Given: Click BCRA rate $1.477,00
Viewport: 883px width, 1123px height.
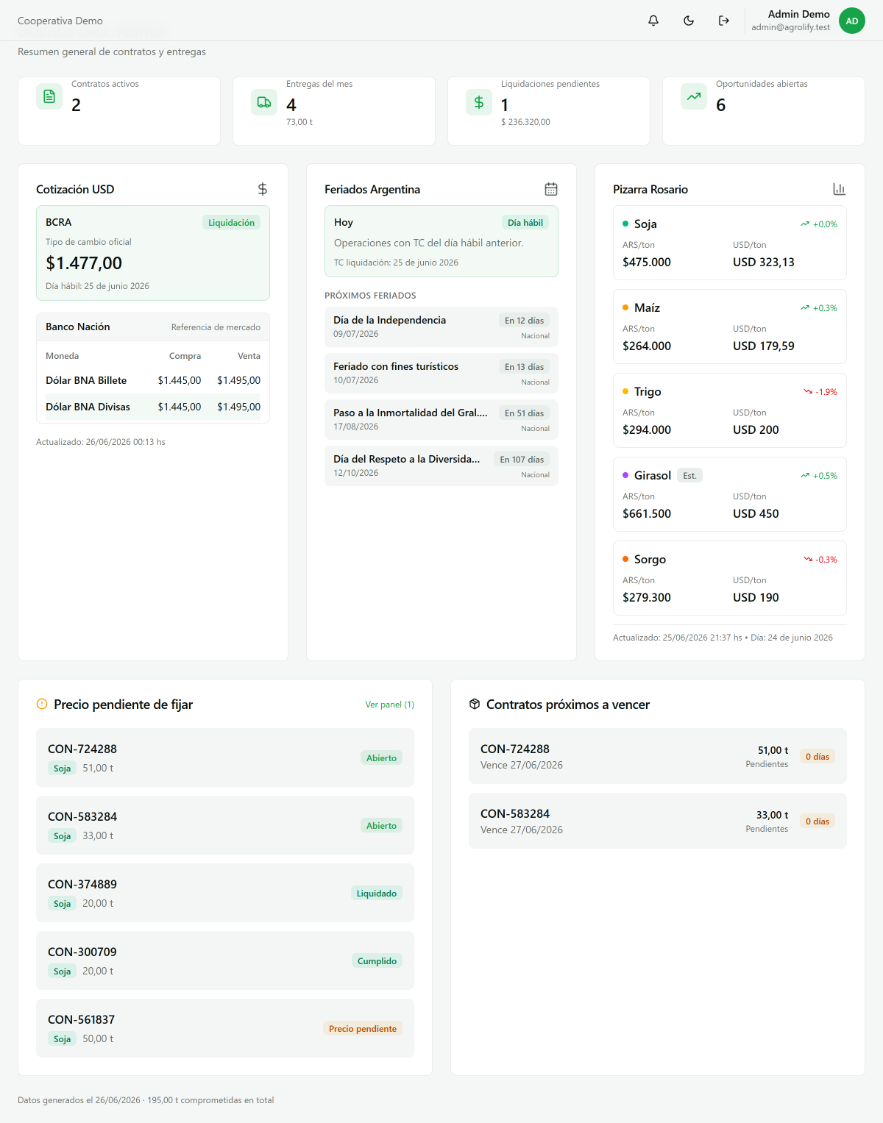Looking at the screenshot, I should pyautogui.click(x=84, y=263).
